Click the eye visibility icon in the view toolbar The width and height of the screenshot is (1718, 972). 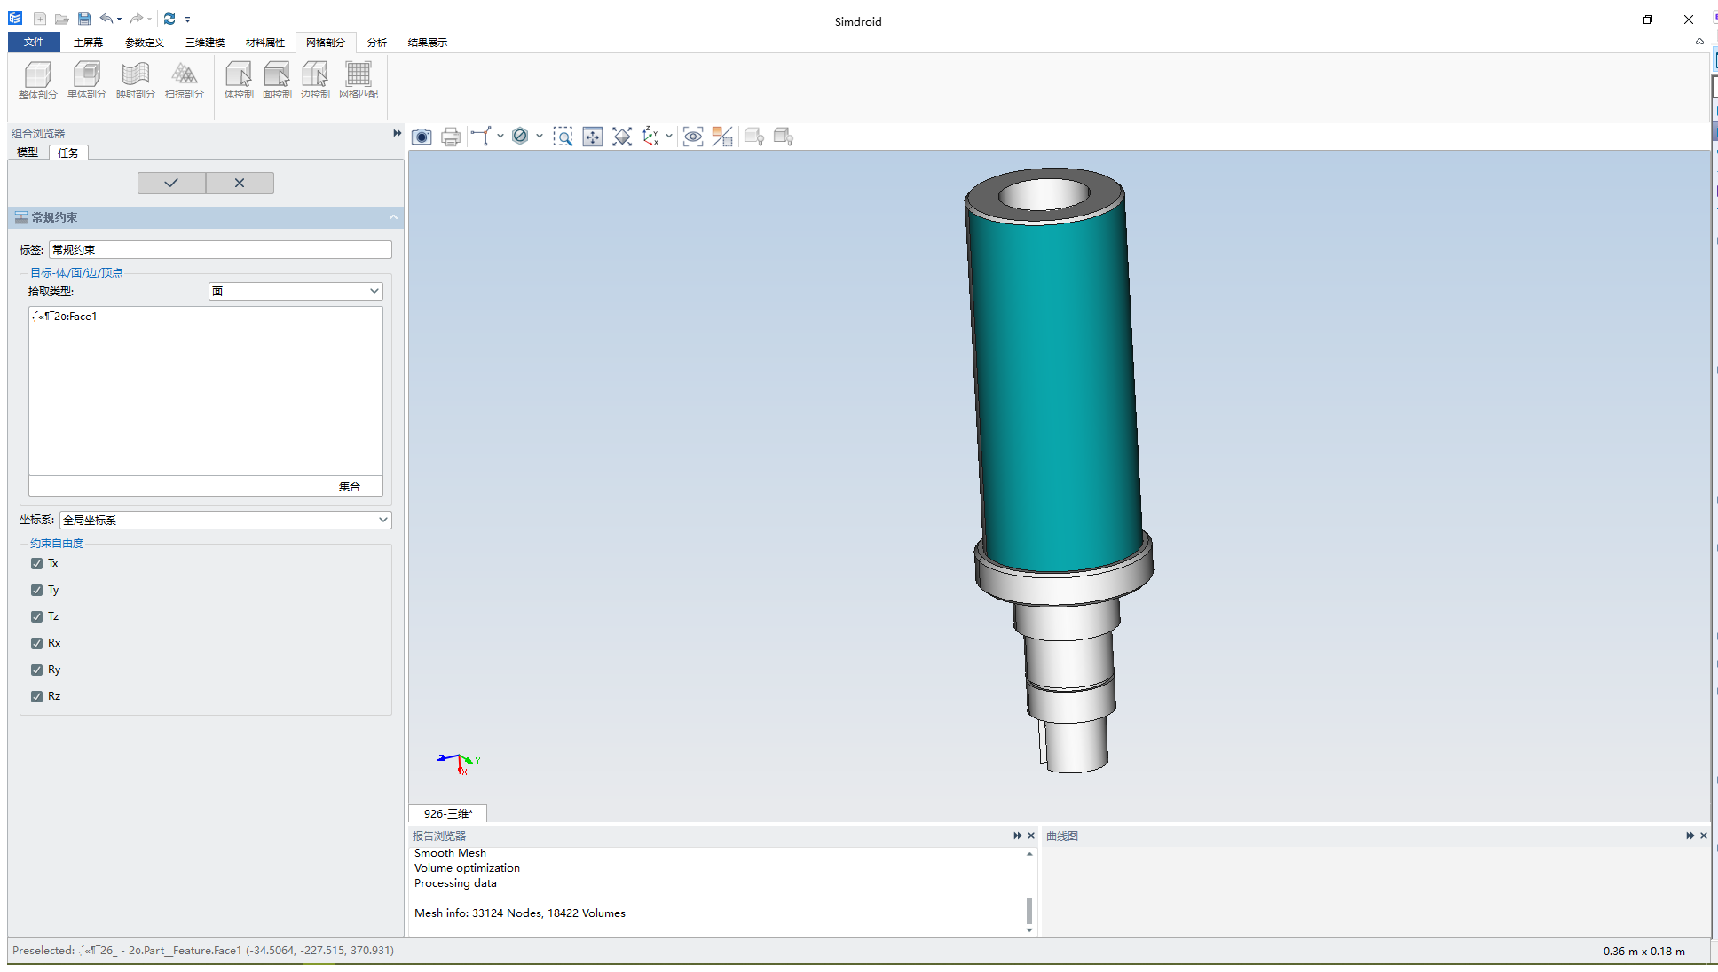pos(693,137)
